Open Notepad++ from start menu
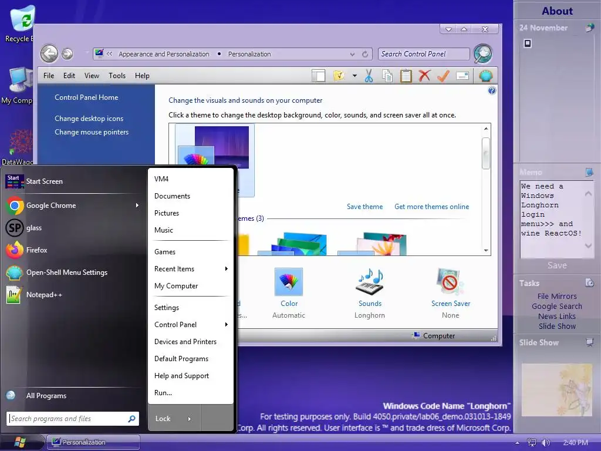The width and height of the screenshot is (601, 451). click(x=73, y=295)
